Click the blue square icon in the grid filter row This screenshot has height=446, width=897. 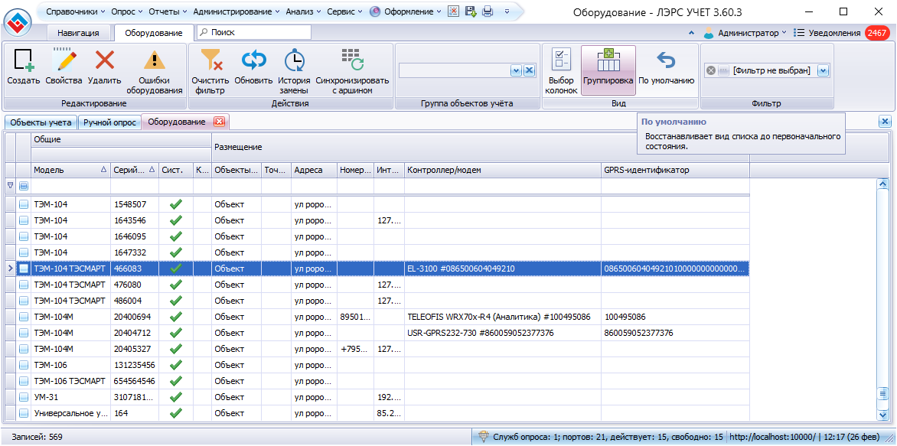pos(24,186)
